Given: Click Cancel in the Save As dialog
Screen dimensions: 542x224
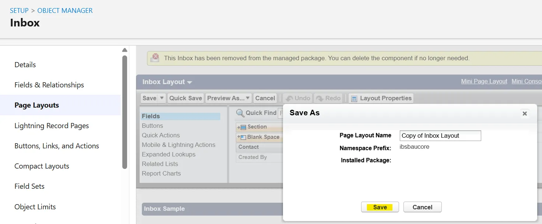Looking at the screenshot, I should 422,207.
